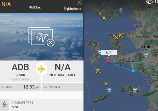Click the yellow plane icon between ADB and N/A
Viewport: 158px width, 111px height.
41,69
